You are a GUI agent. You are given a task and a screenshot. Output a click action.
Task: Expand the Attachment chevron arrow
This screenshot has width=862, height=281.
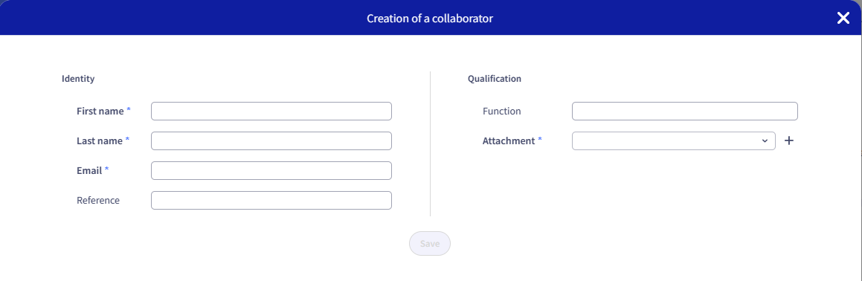tap(765, 140)
